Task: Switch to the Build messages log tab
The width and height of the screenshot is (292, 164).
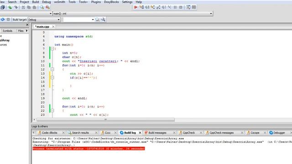Action: (x=157, y=133)
